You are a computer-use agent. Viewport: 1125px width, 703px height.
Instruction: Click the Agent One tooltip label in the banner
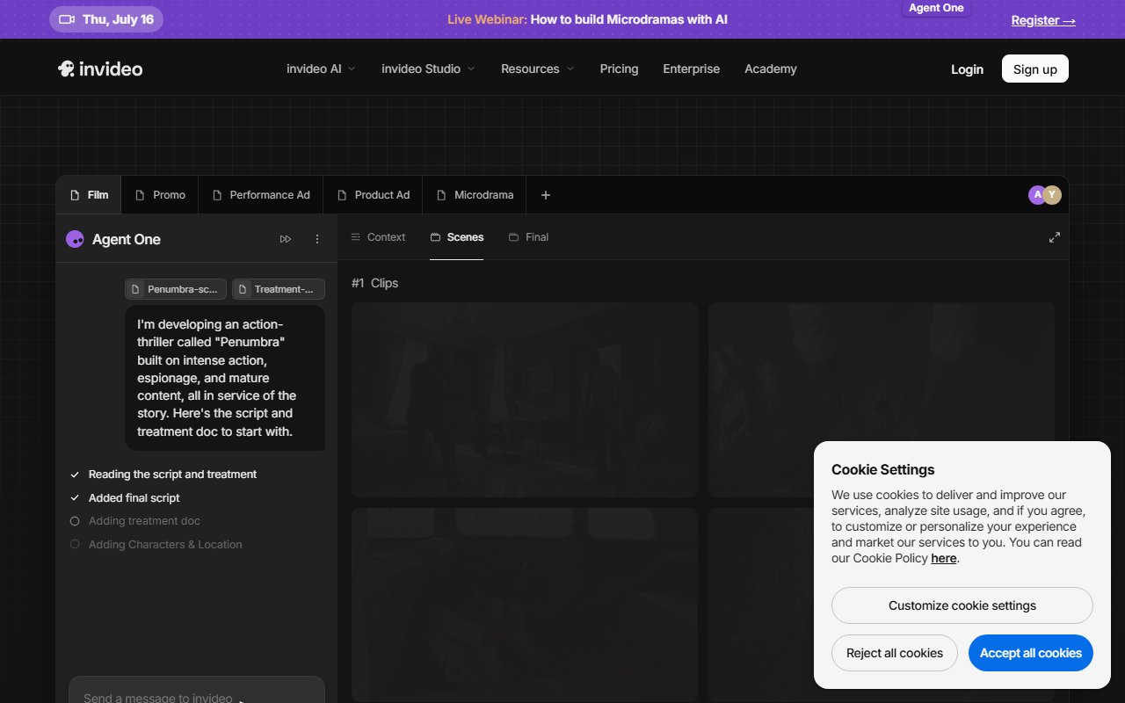[x=936, y=8]
